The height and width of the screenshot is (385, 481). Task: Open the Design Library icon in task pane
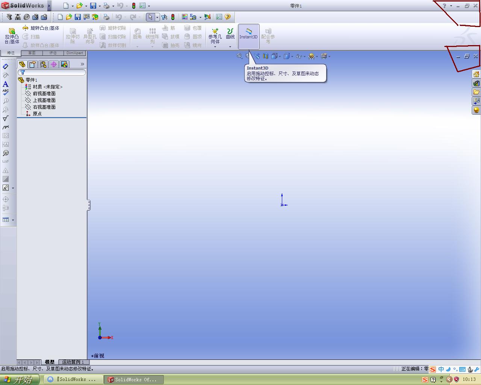pyautogui.click(x=476, y=83)
